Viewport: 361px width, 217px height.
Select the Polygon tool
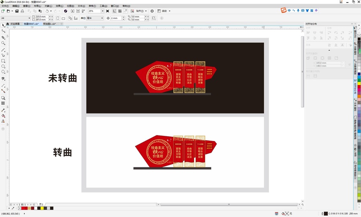tap(3, 72)
